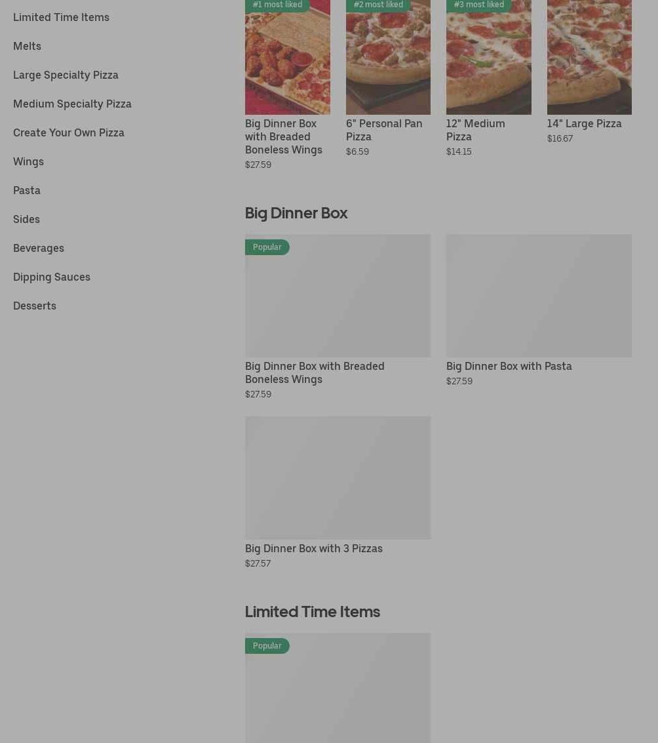Click the #1 most liked Big Dinner Box photo

(x=287, y=59)
